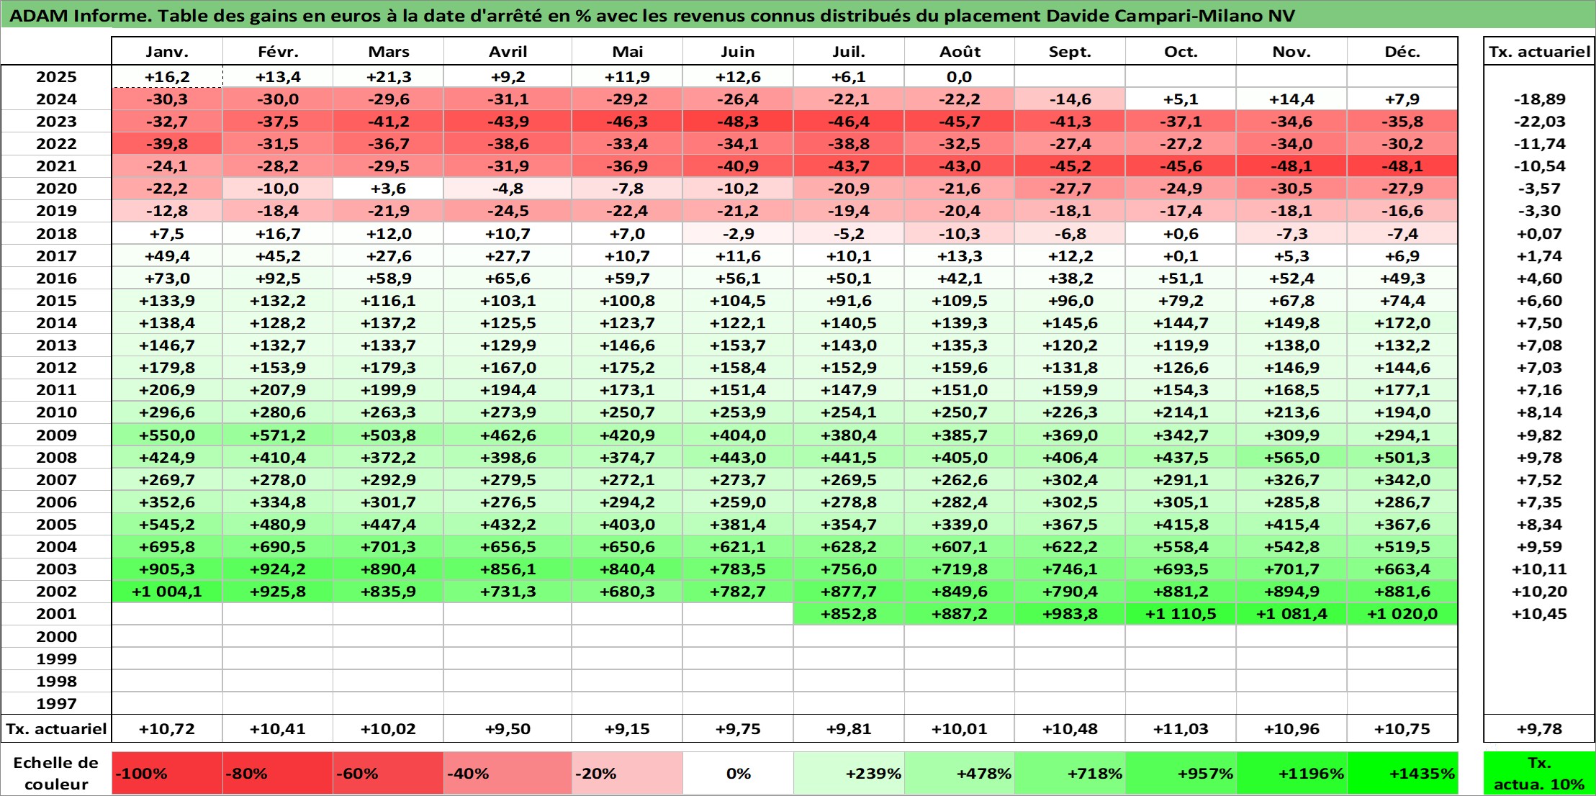1596x796 pixels.
Task: Click the +852,8 cell in July 2001
Action: (x=849, y=614)
